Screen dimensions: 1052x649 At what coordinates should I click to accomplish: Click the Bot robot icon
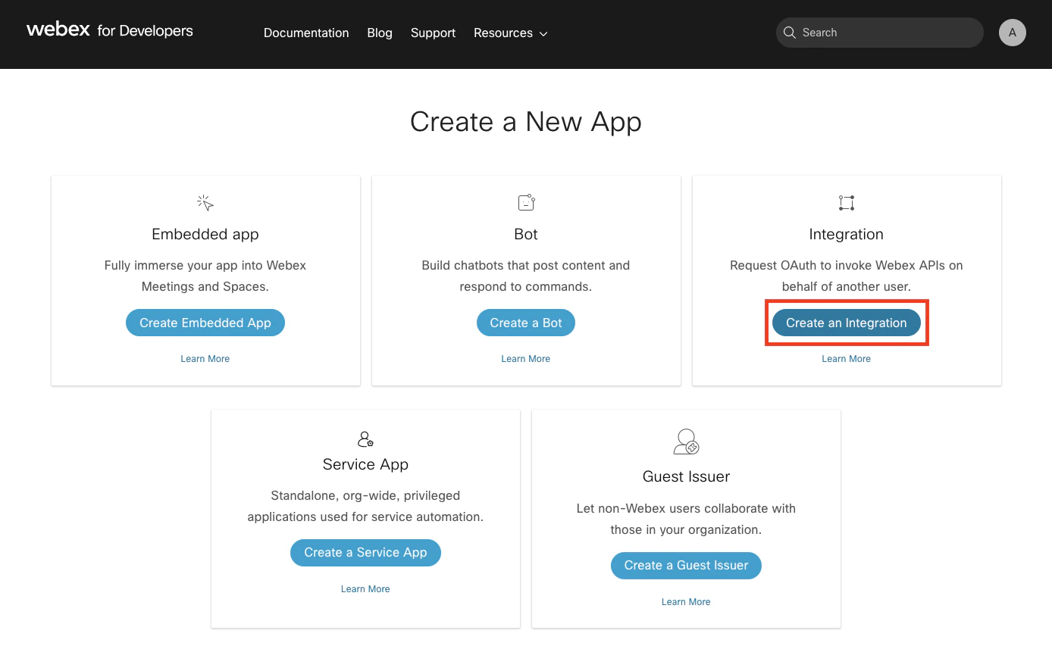click(526, 201)
